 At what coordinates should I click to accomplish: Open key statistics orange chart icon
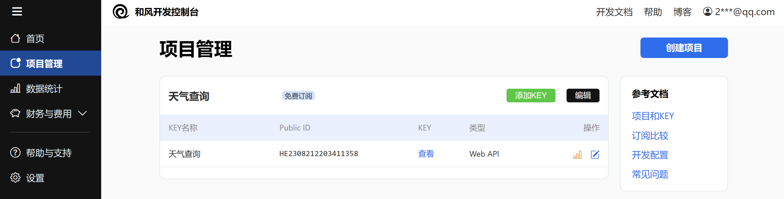pyautogui.click(x=577, y=155)
